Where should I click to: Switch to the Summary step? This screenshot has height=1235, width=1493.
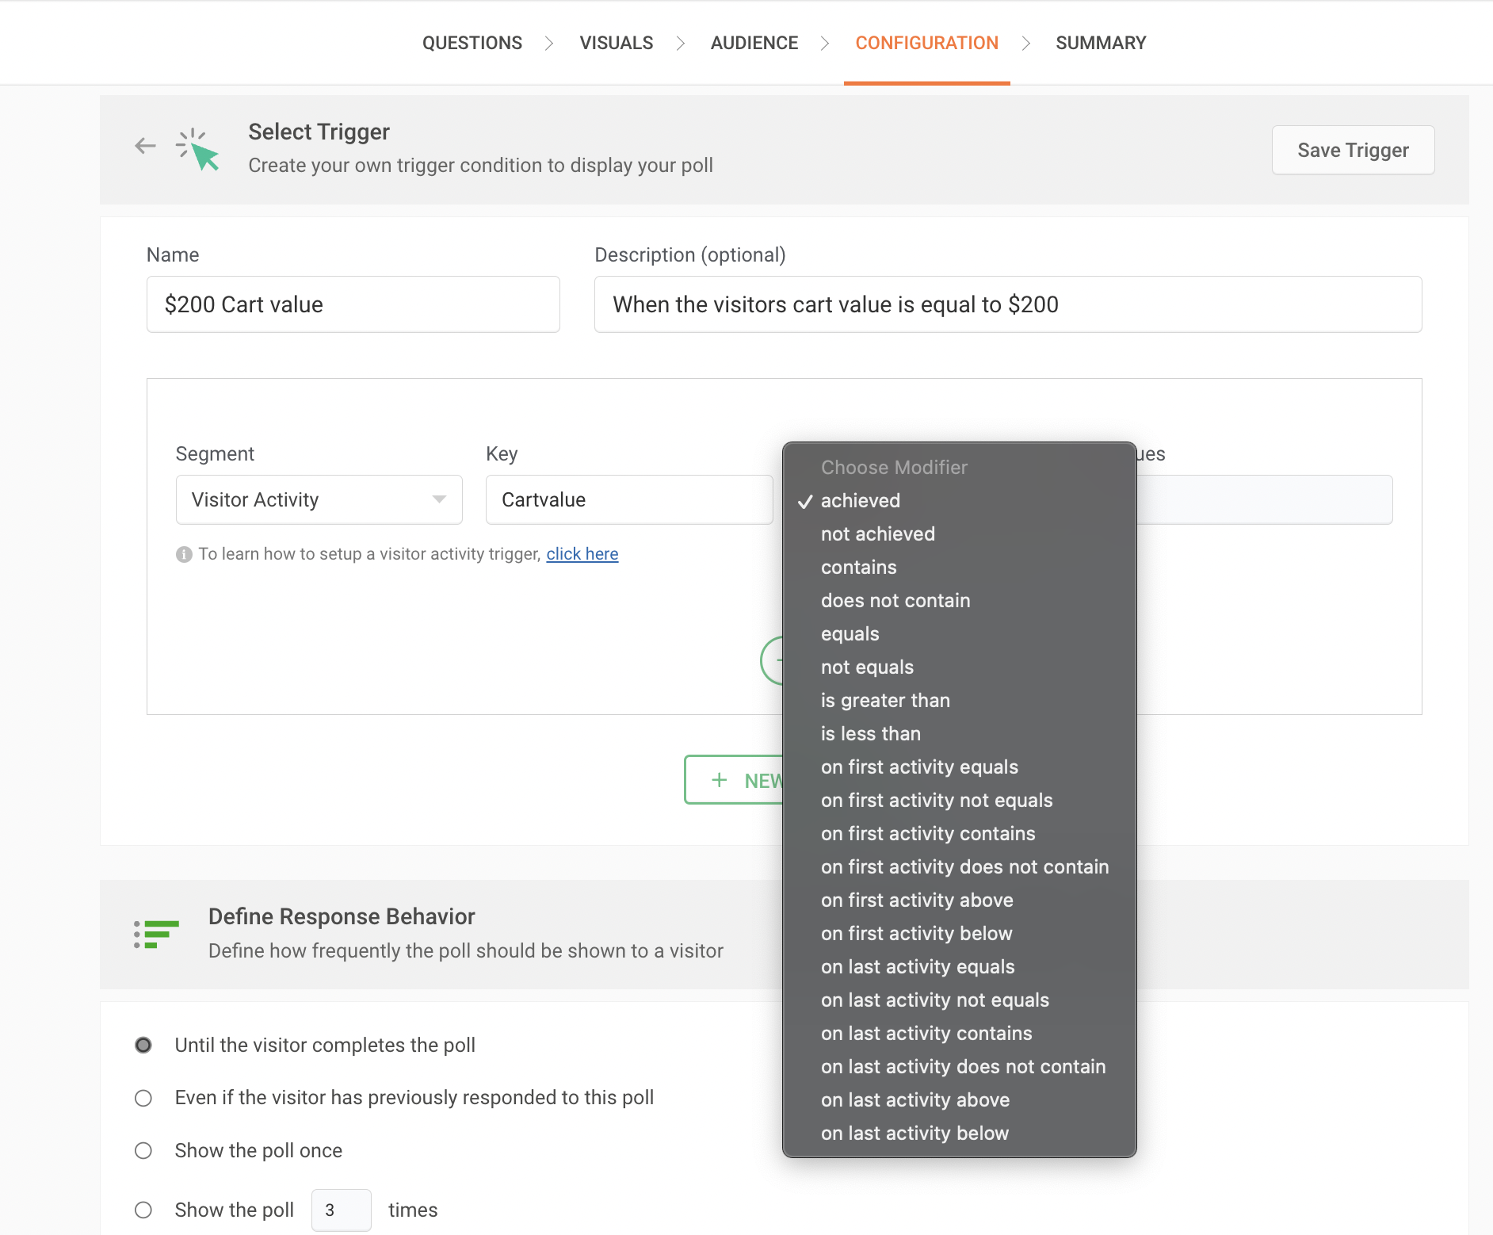pyautogui.click(x=1100, y=43)
